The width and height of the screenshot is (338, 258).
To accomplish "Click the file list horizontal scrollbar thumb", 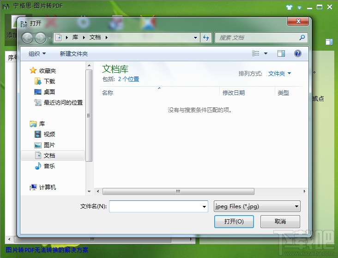I will (178, 191).
